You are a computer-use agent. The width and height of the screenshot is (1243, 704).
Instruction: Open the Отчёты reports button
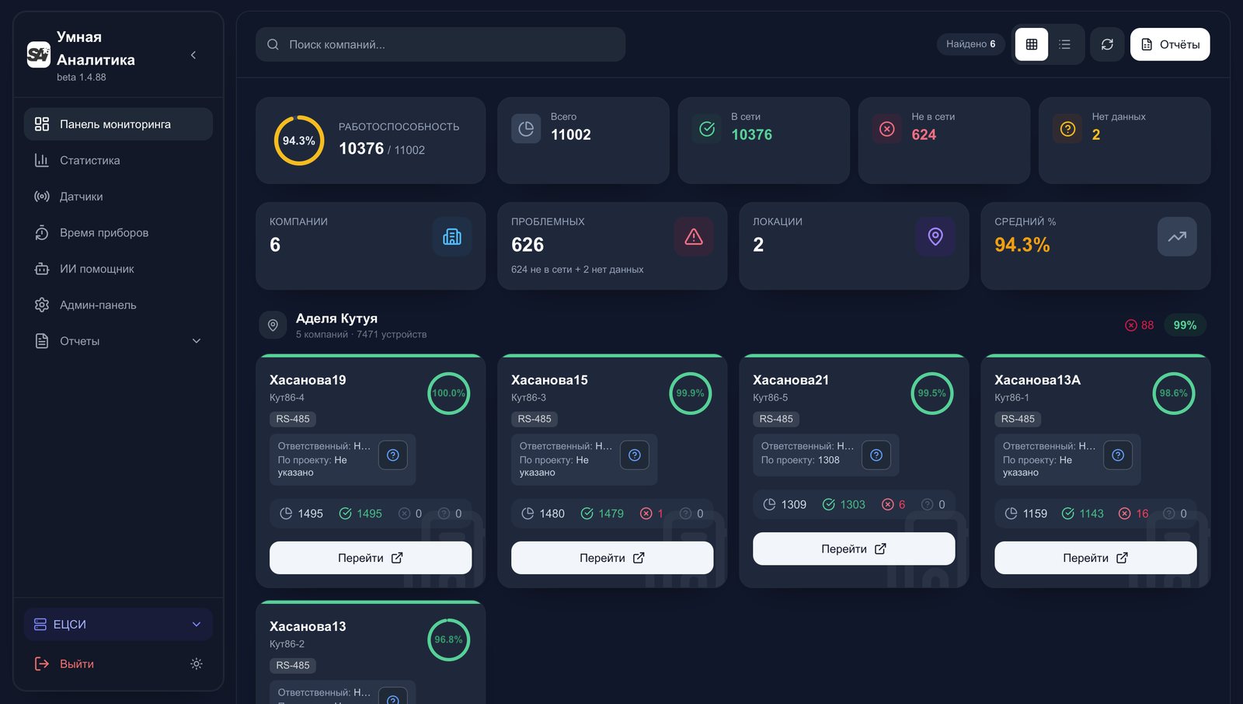tap(1170, 44)
